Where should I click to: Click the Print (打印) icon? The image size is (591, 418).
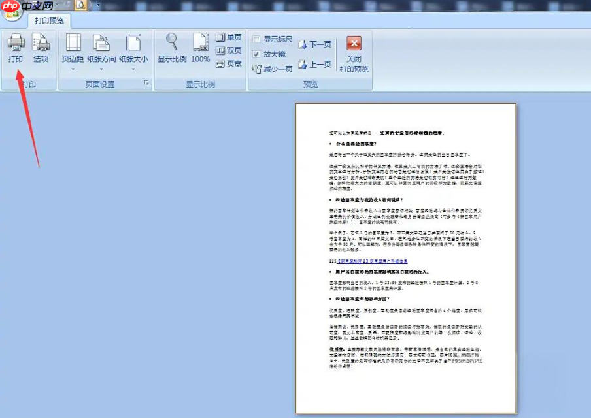pos(14,44)
